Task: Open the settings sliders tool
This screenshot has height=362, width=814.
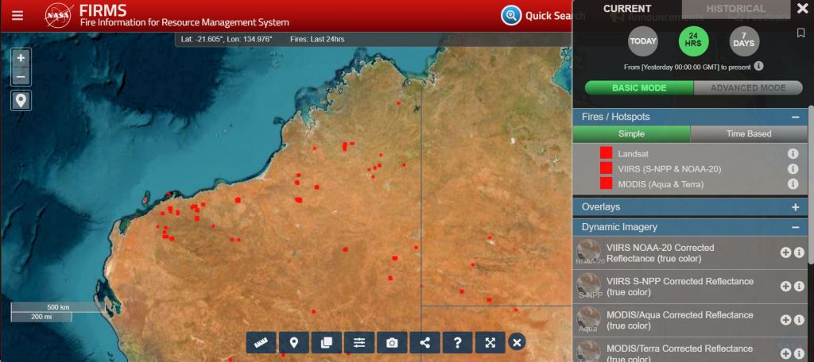Action: coord(359,342)
